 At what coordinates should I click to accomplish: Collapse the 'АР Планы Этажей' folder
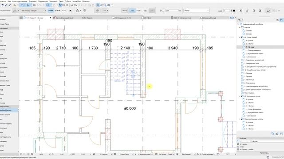(x=240, y=37)
